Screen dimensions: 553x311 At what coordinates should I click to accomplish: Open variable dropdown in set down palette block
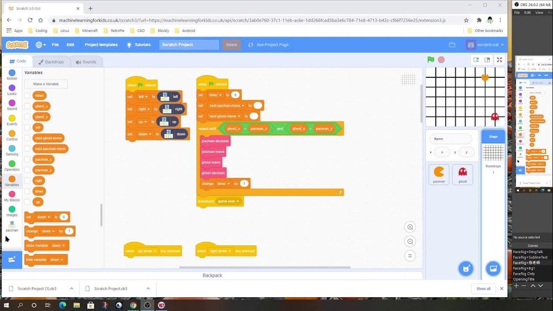(43, 217)
